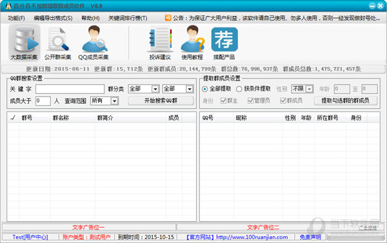Expand the second 群分类 dropdown
Screen dimensions: 387x243
pyautogui.click(x=189, y=89)
